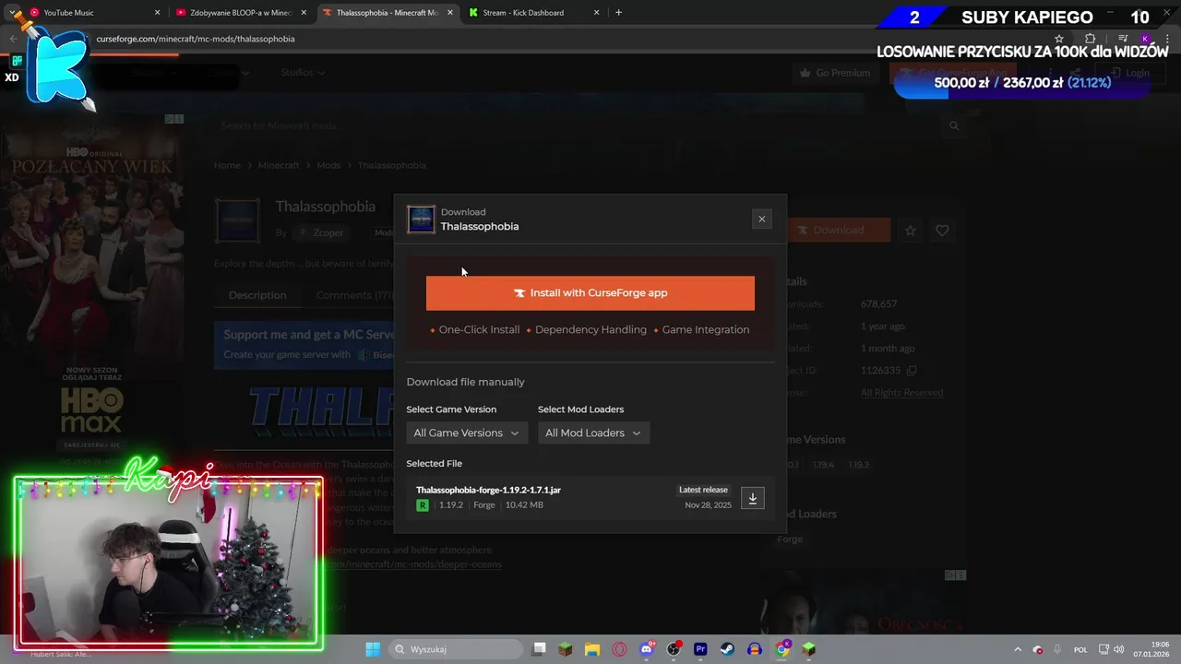Download the Thalassophobia-forge-1.19.2 jar file

tap(753, 498)
